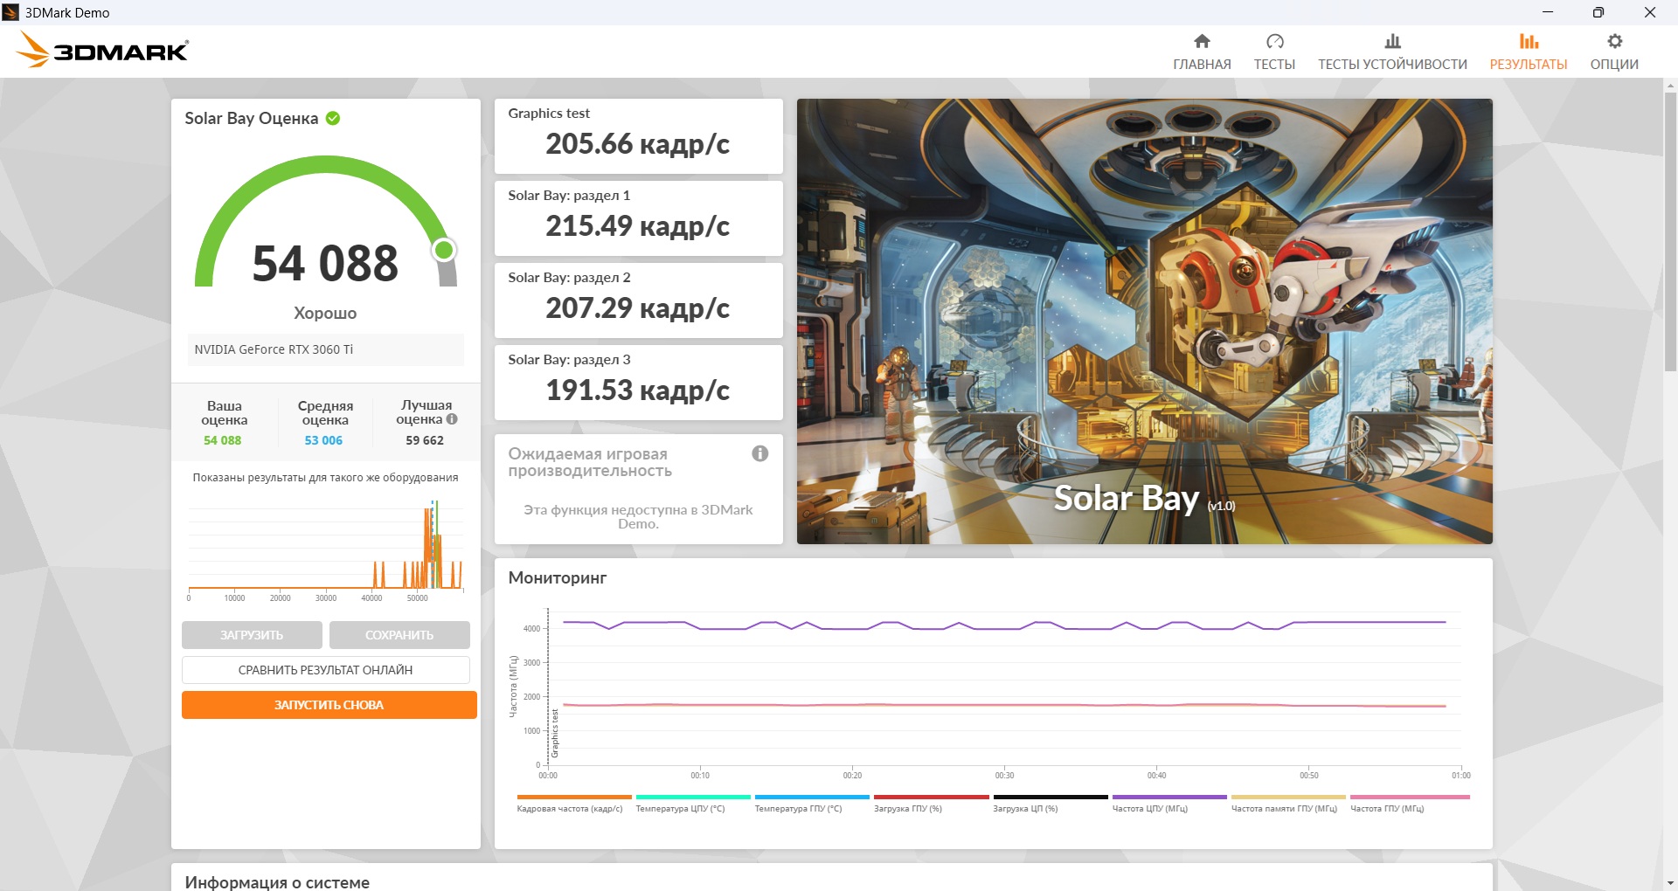Click the scrollbar down arrow

click(x=1670, y=883)
